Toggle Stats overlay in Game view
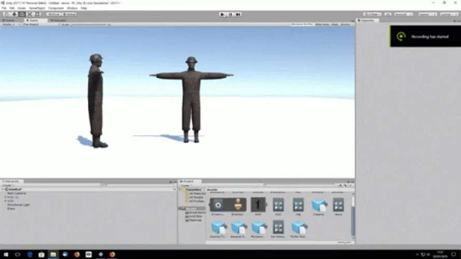 coord(335,24)
